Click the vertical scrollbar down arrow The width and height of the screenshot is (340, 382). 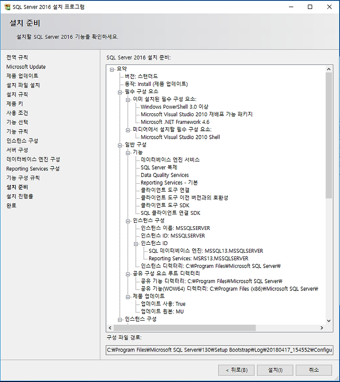(x=329, y=321)
